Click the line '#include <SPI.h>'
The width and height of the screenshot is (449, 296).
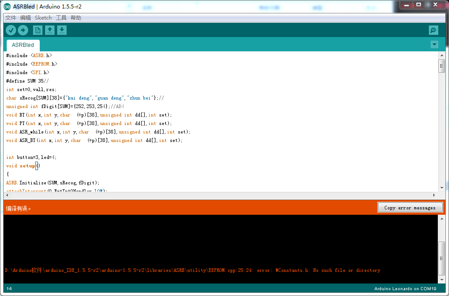click(x=28, y=72)
